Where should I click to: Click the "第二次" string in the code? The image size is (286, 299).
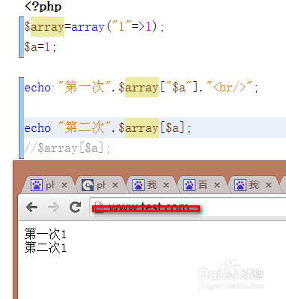[x=84, y=127]
